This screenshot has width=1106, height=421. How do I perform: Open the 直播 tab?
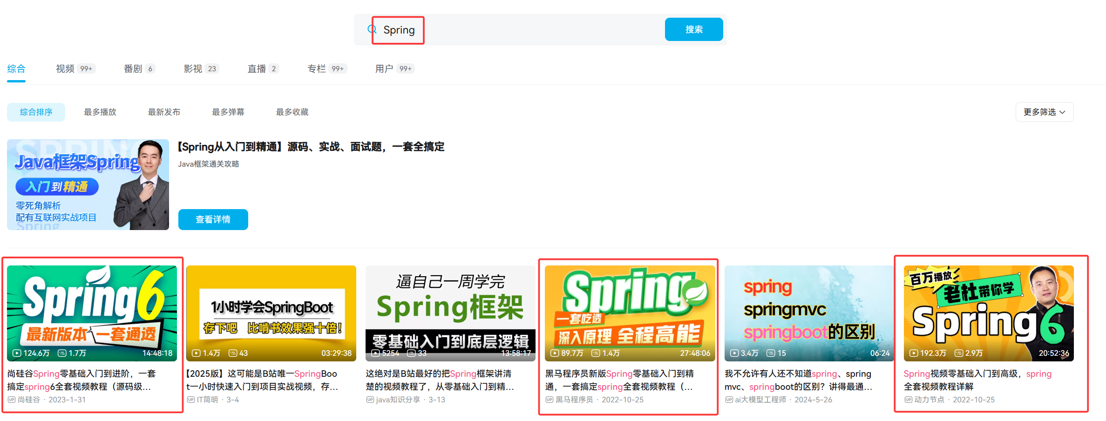pyautogui.click(x=263, y=69)
